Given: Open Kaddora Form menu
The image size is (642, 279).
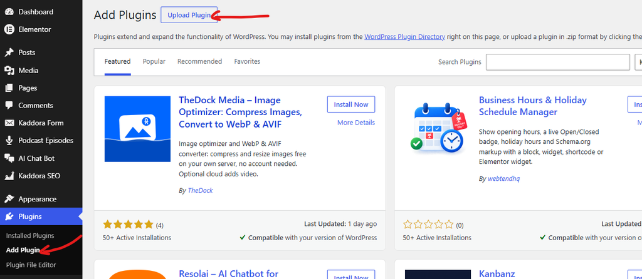Looking at the screenshot, I should coord(41,123).
